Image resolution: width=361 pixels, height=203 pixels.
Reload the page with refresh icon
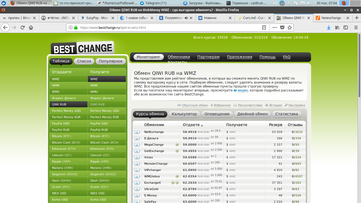(x=22, y=27)
